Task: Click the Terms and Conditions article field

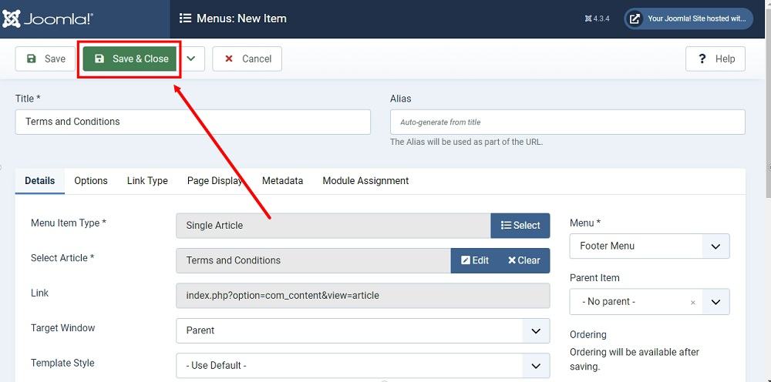Action: pyautogui.click(x=313, y=260)
